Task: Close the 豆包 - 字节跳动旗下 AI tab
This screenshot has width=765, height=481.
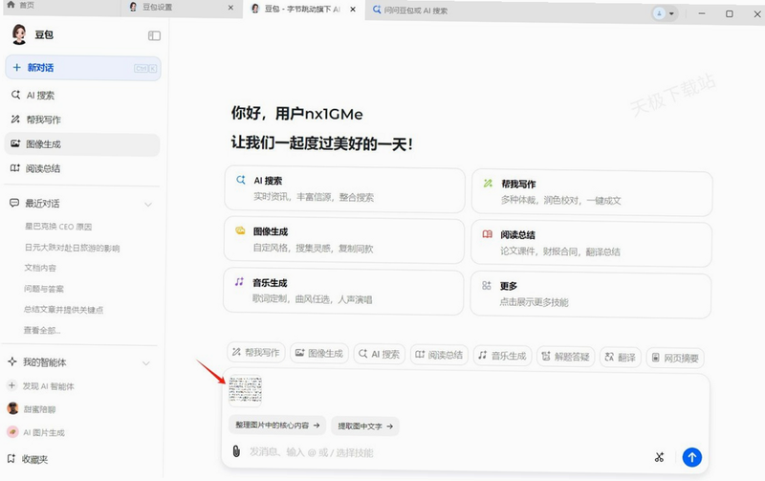Action: click(x=353, y=10)
